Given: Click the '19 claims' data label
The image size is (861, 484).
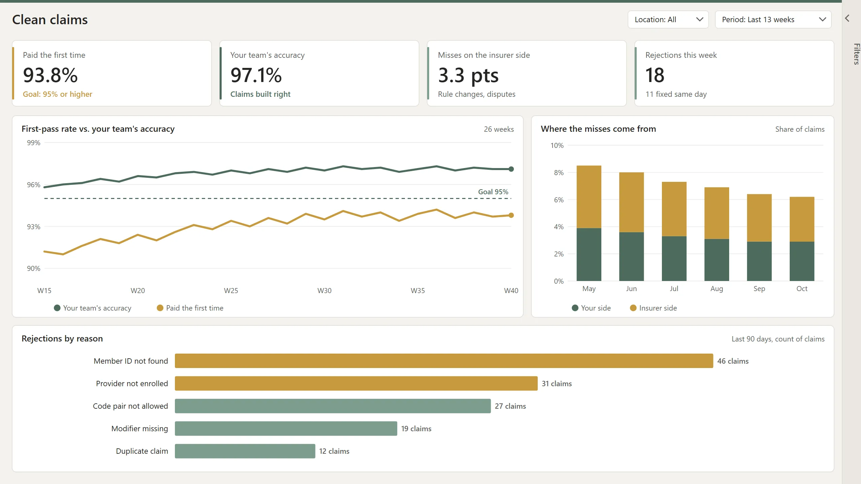Looking at the screenshot, I should tap(416, 429).
